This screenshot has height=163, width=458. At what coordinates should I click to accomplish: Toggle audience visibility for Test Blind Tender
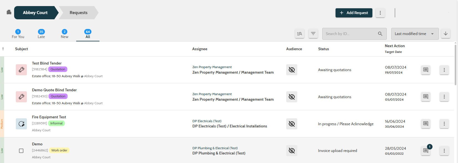pyautogui.click(x=292, y=70)
